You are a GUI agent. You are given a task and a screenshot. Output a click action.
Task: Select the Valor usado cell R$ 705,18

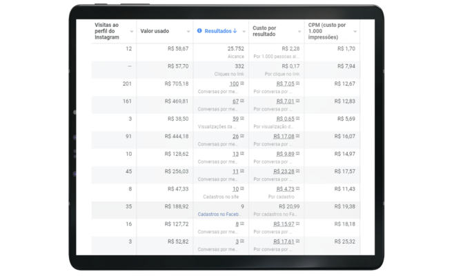click(177, 84)
